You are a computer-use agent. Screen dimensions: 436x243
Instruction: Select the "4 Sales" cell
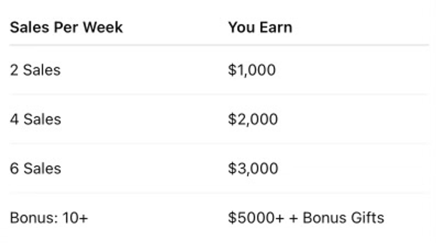[35, 119]
